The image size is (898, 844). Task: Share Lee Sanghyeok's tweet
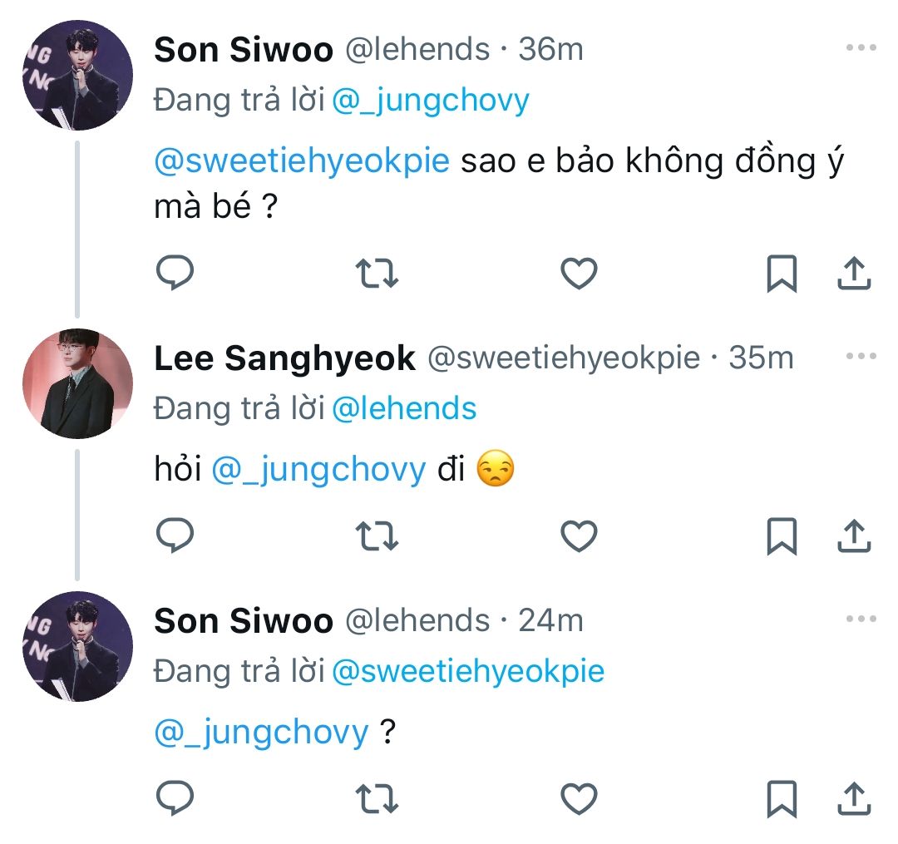pos(853,536)
